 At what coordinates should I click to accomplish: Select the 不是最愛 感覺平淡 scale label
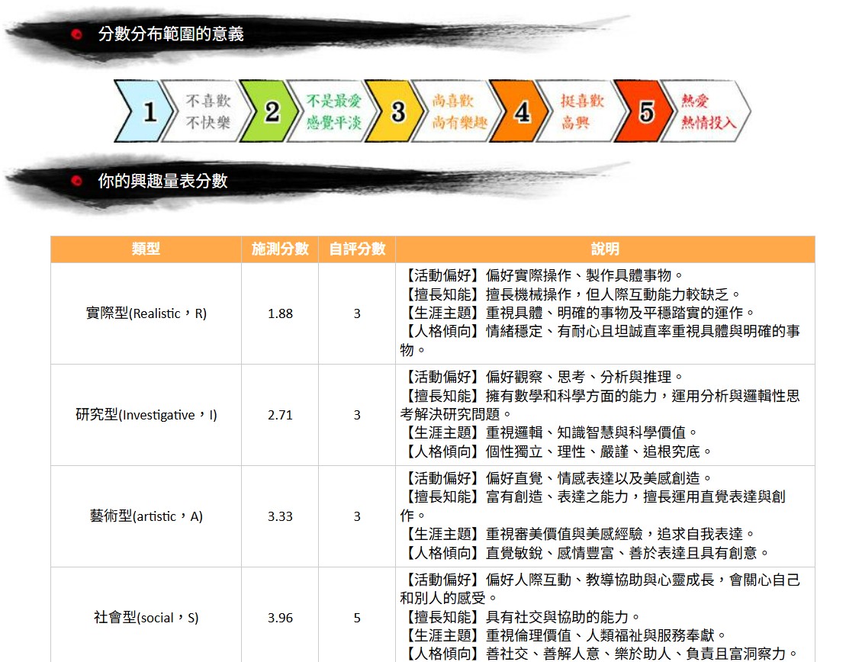pos(333,112)
